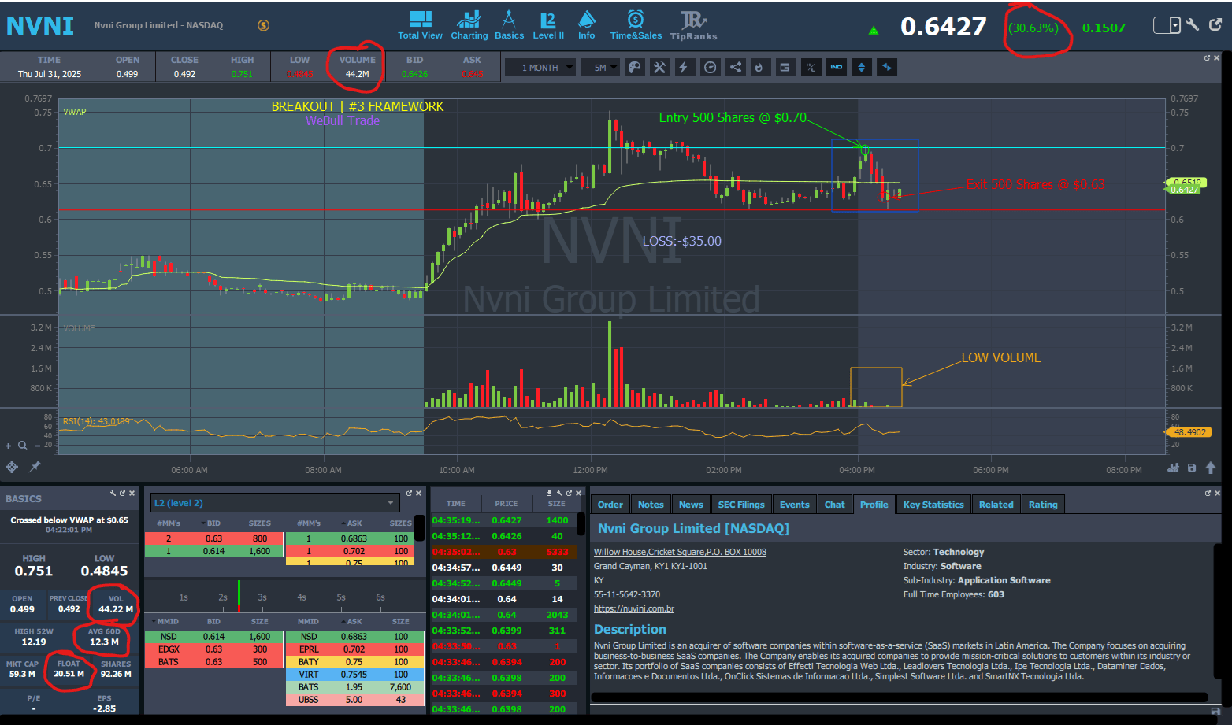1232x725 pixels.
Task: Click the NVNI ticker symbol
Action: click(40, 26)
